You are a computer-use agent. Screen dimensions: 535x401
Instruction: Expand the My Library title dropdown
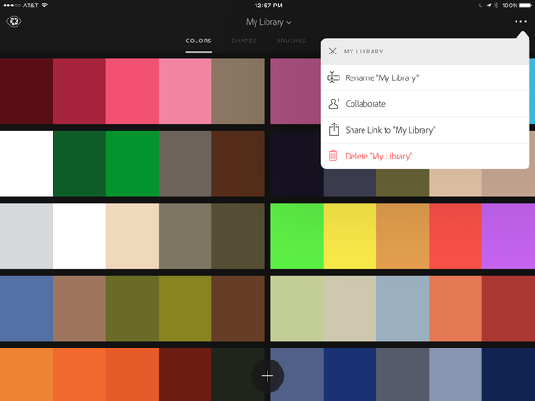coord(268,22)
